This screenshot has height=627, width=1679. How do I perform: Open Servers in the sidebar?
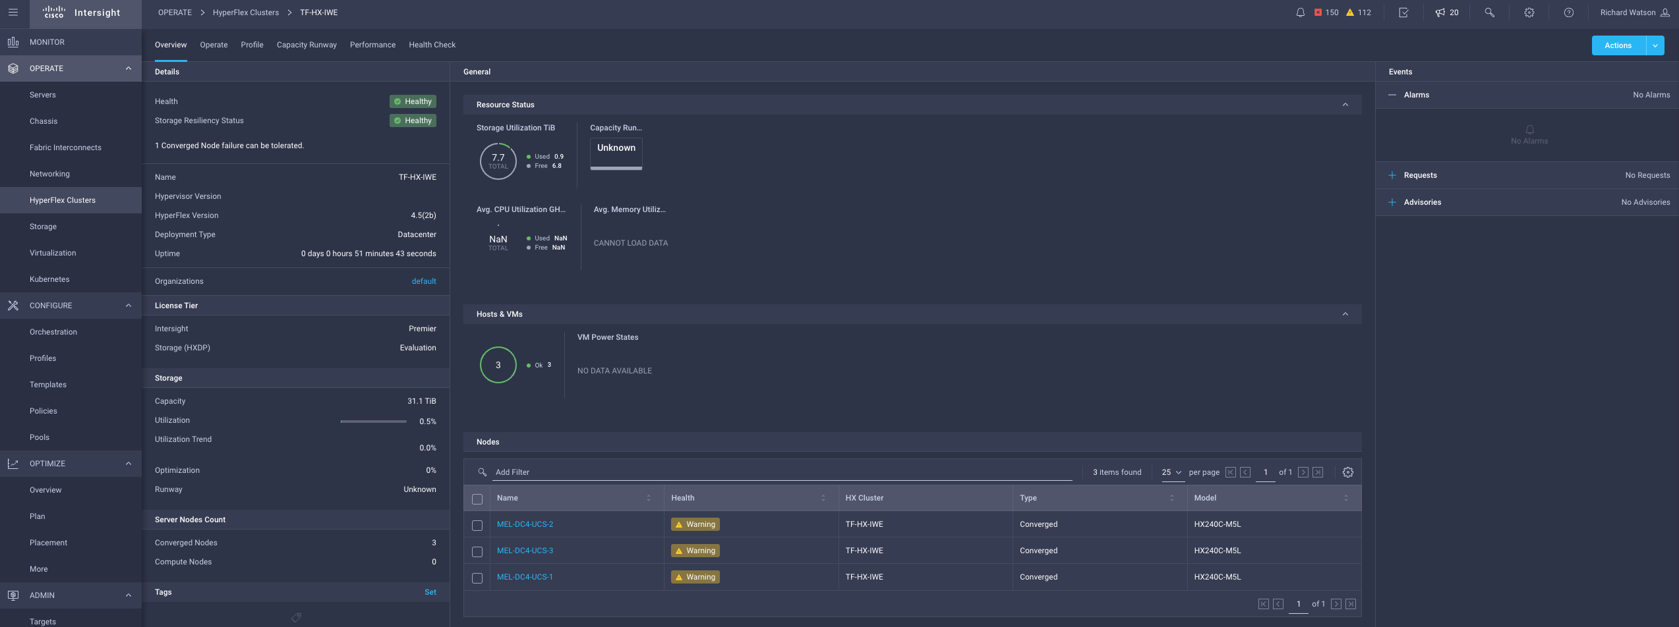tap(43, 95)
